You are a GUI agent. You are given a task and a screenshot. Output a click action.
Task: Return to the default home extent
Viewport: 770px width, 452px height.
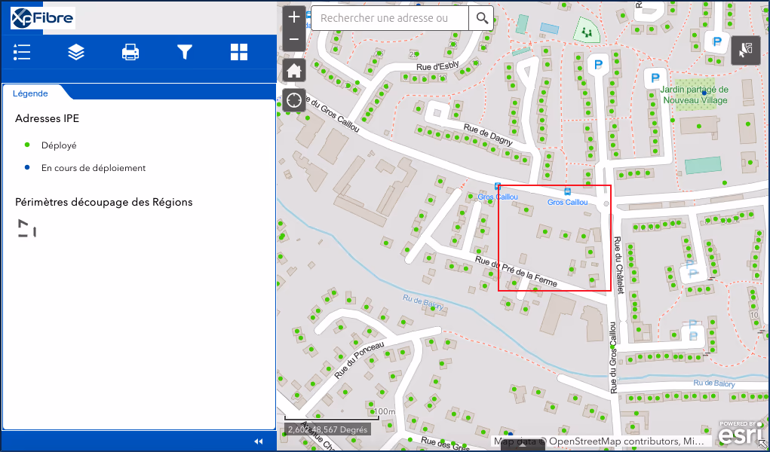point(294,71)
